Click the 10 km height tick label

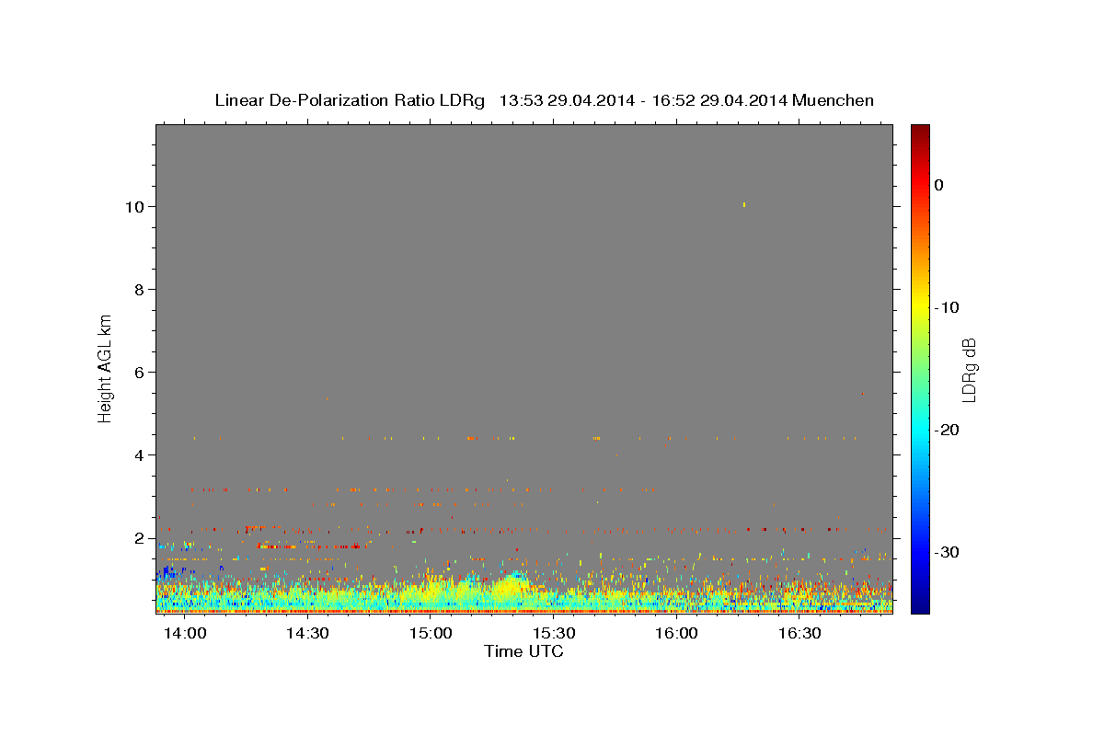click(134, 207)
